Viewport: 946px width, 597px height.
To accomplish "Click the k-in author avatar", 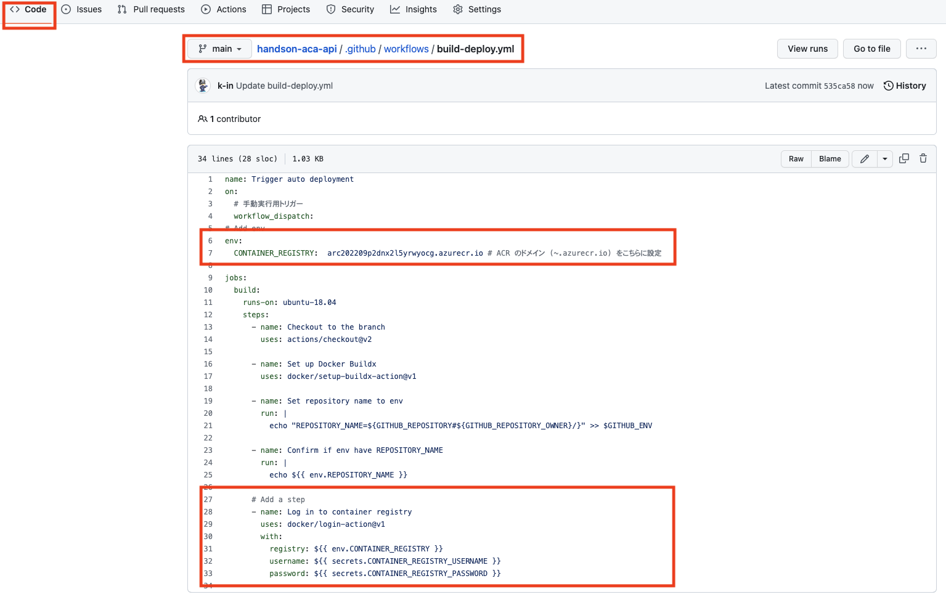I will [203, 86].
